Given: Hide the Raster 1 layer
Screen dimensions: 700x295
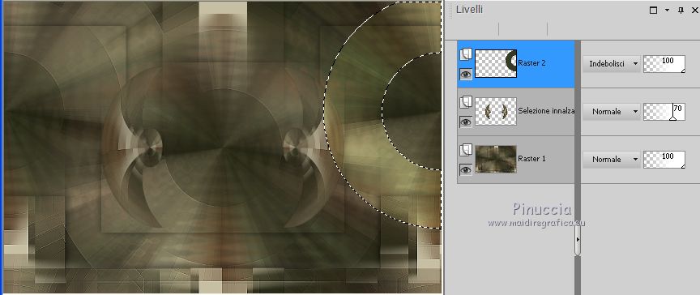Looking at the screenshot, I should (466, 169).
